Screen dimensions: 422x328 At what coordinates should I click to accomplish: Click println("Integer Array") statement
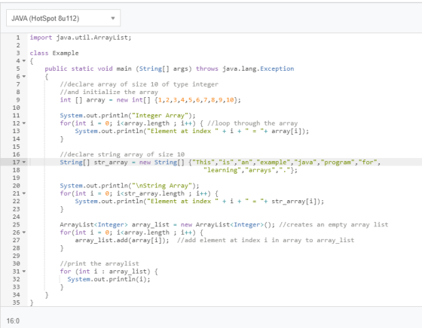pyautogui.click(x=128, y=115)
